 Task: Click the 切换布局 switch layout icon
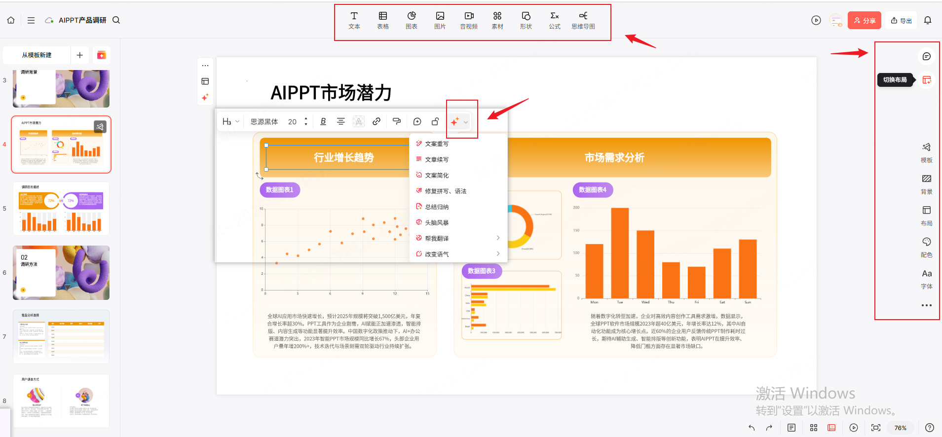[x=927, y=80]
